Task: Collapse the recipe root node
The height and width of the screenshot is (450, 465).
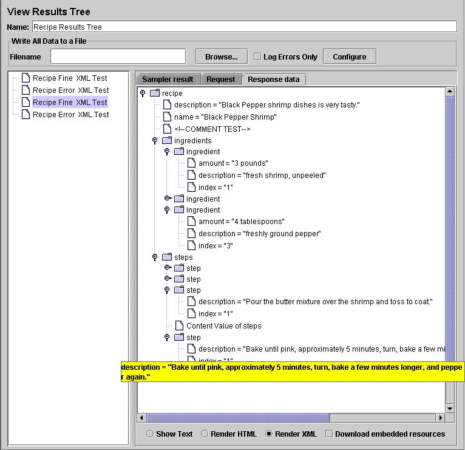Action: 143,93
